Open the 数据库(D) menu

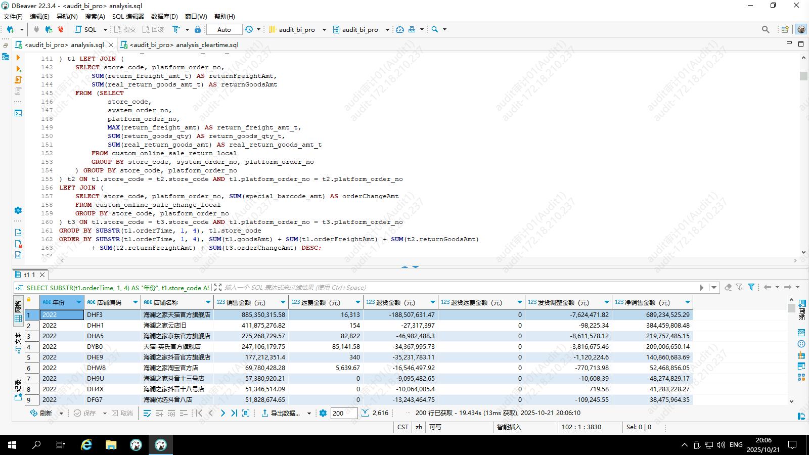[x=164, y=16]
